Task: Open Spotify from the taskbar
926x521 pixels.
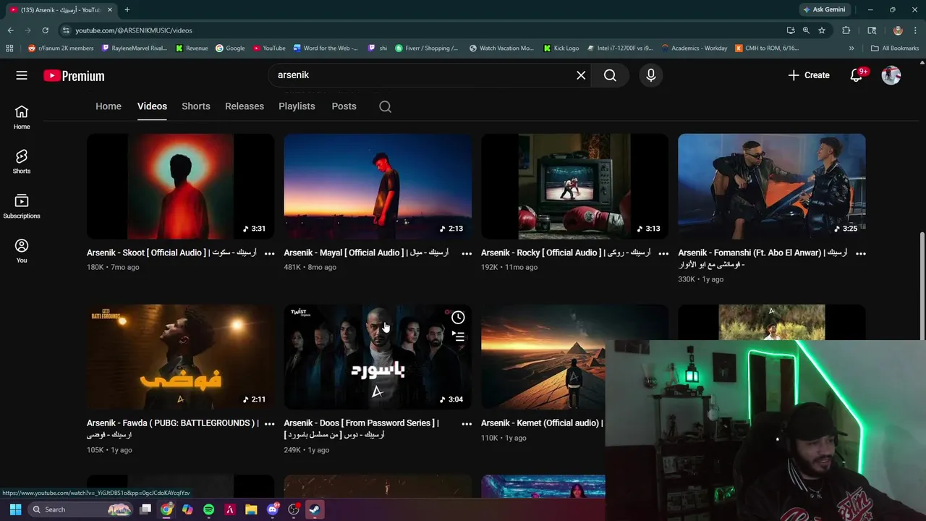Action: [x=208, y=509]
